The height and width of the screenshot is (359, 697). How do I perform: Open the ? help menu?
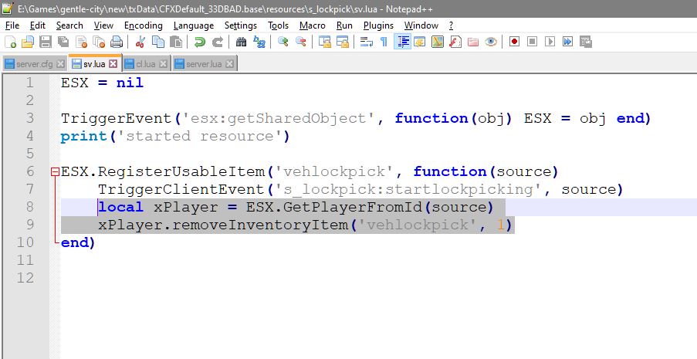pos(452,25)
